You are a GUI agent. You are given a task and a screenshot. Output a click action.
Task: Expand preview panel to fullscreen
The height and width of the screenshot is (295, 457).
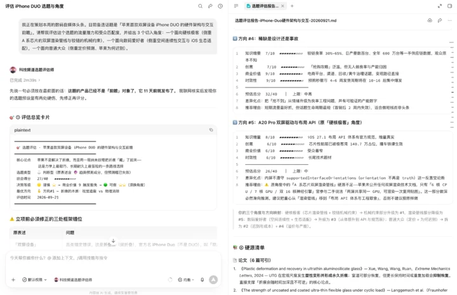[x=439, y=6]
